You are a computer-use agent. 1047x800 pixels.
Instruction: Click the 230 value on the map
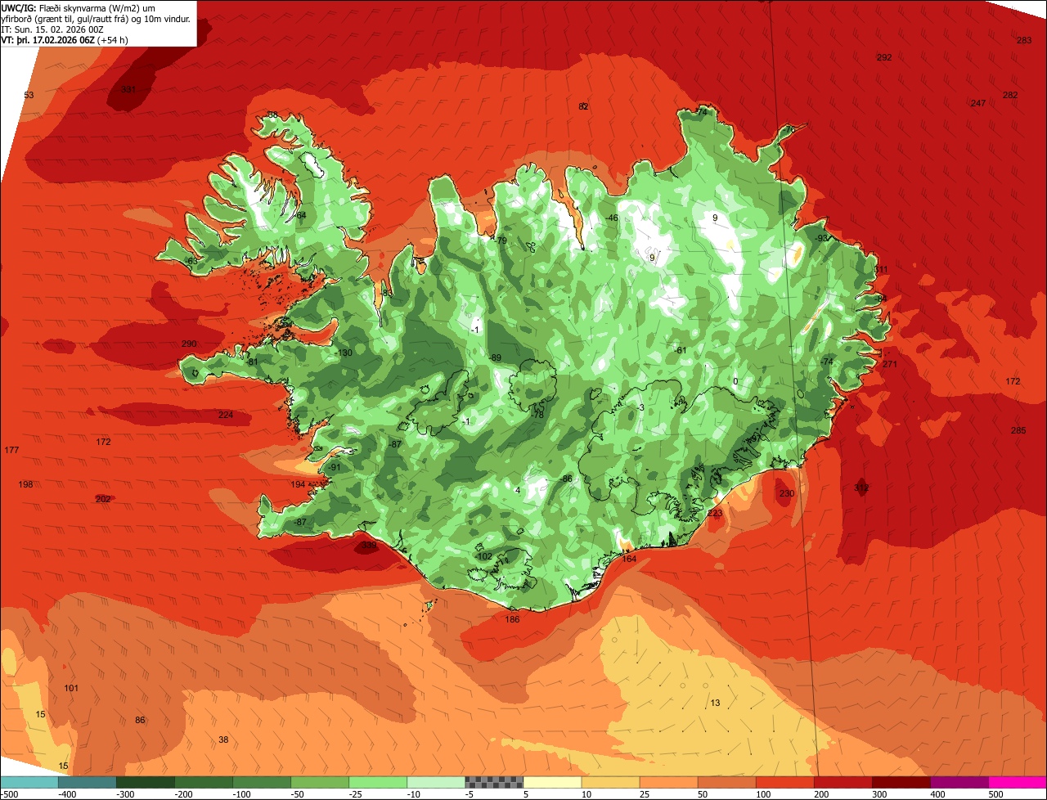pos(786,494)
